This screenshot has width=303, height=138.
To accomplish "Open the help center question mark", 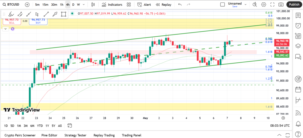I will (298, 134).
